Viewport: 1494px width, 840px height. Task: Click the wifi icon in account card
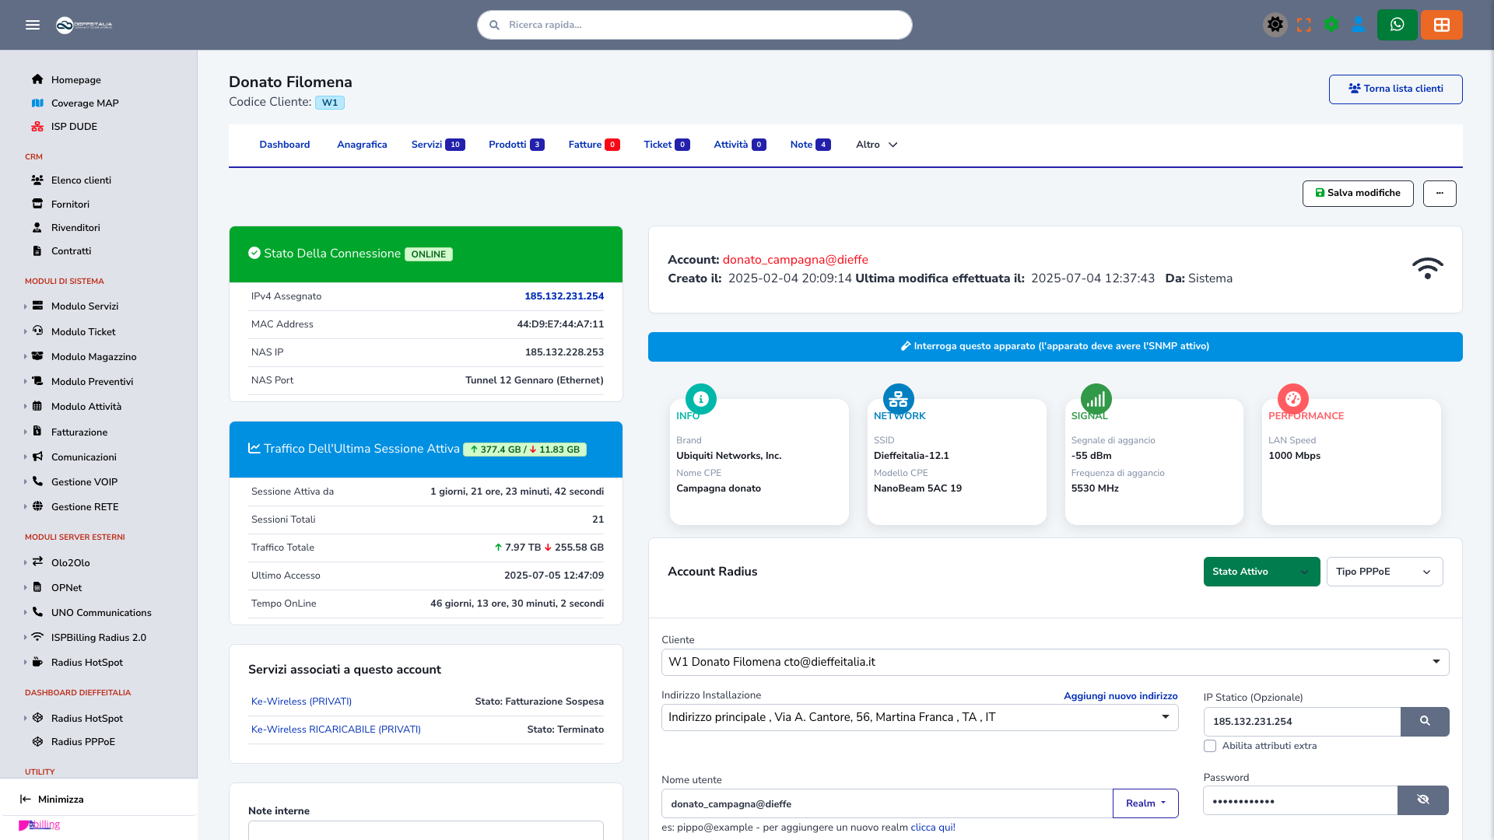[1428, 268]
